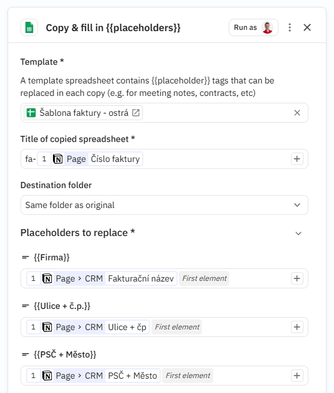Add variable to PSČ + Město placeholder
The height and width of the screenshot is (393, 334).
(x=297, y=376)
